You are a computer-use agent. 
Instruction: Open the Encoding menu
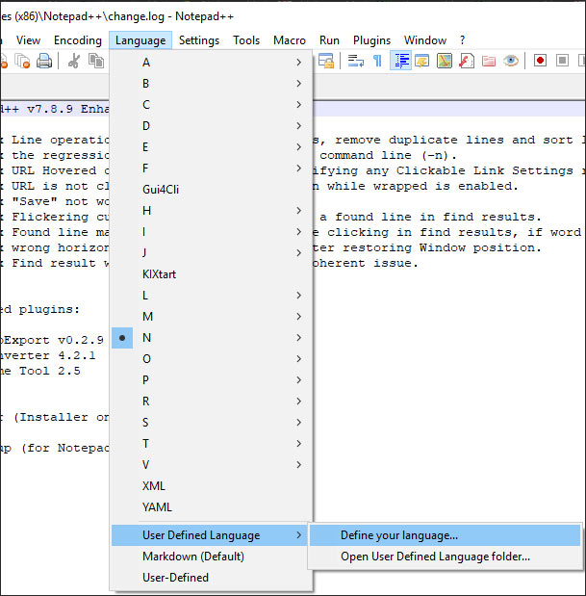(78, 40)
